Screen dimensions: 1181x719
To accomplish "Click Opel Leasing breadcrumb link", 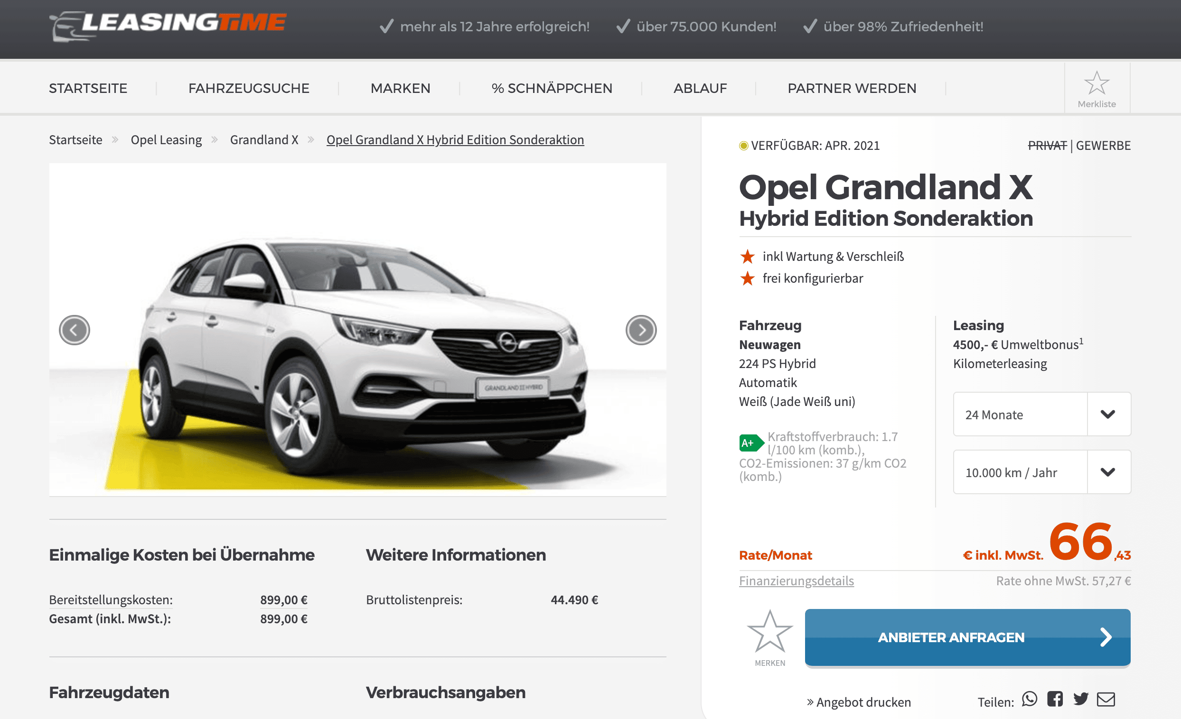I will pyautogui.click(x=166, y=140).
